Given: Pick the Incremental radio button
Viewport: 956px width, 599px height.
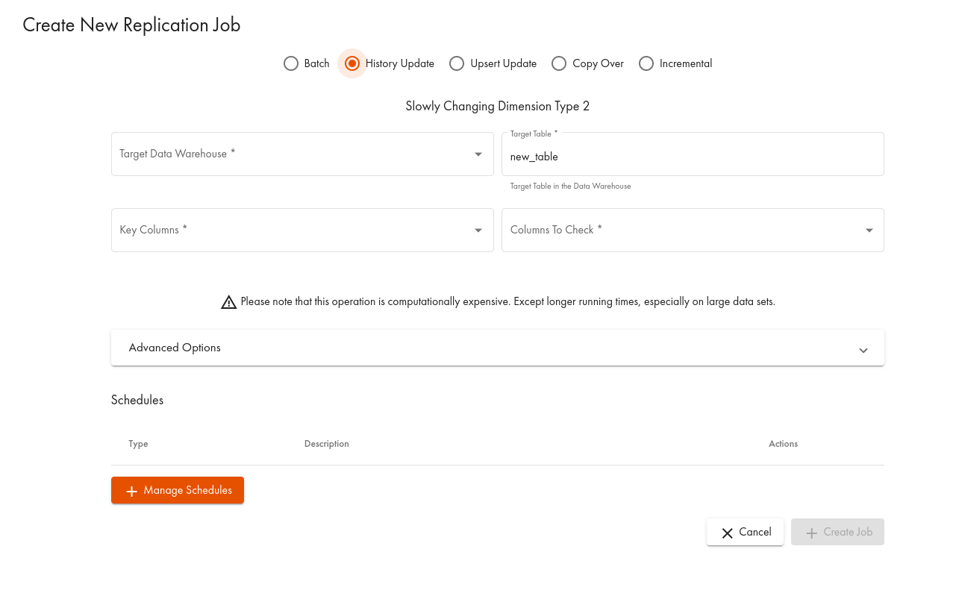Looking at the screenshot, I should pyautogui.click(x=646, y=63).
